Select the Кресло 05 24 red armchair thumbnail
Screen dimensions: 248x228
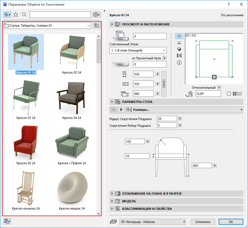[x=26, y=143]
